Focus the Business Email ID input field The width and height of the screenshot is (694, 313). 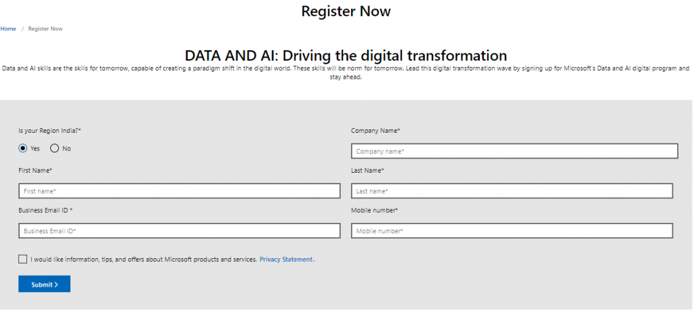[179, 230]
